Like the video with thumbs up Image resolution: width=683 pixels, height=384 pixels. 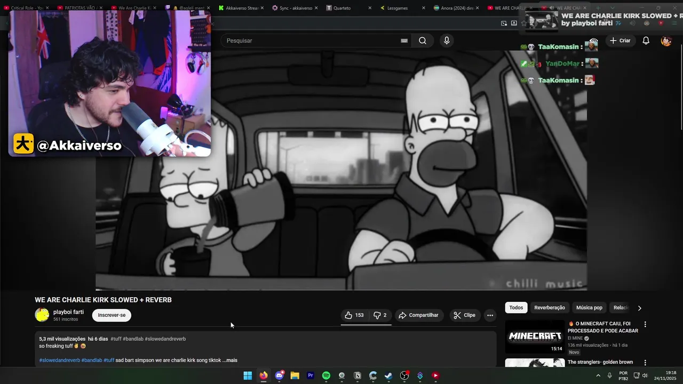tap(354, 315)
